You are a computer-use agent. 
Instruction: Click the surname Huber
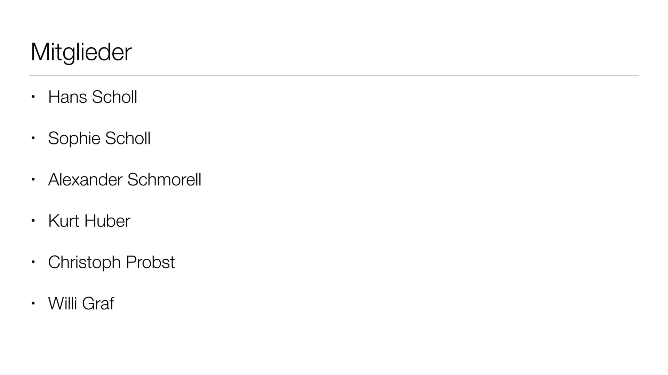pos(107,221)
